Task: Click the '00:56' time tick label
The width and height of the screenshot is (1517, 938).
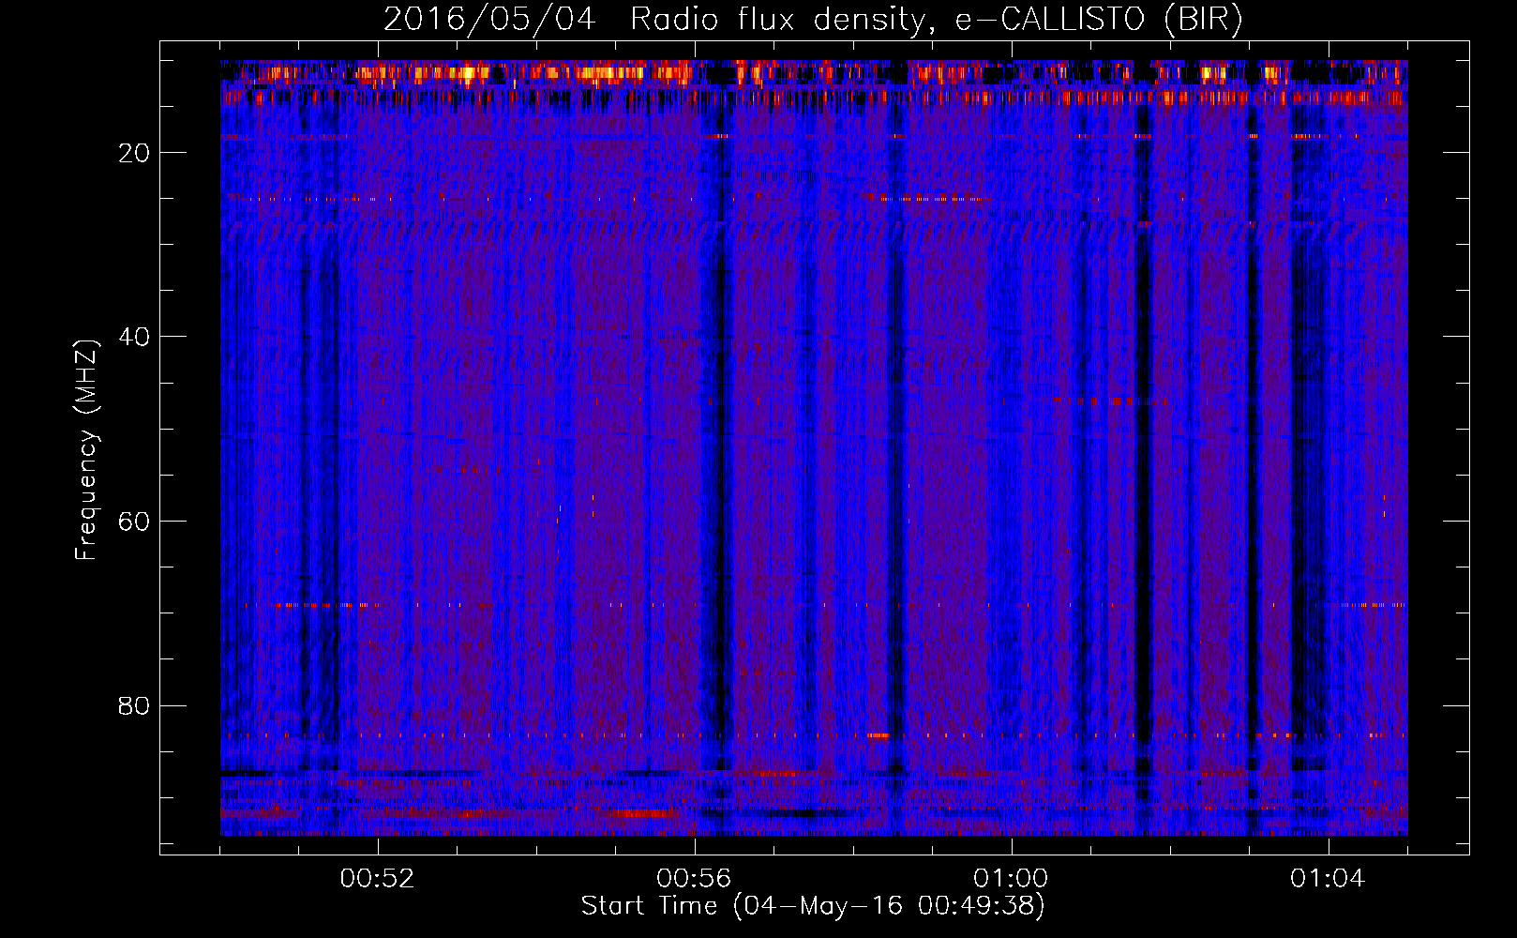Action: [694, 879]
